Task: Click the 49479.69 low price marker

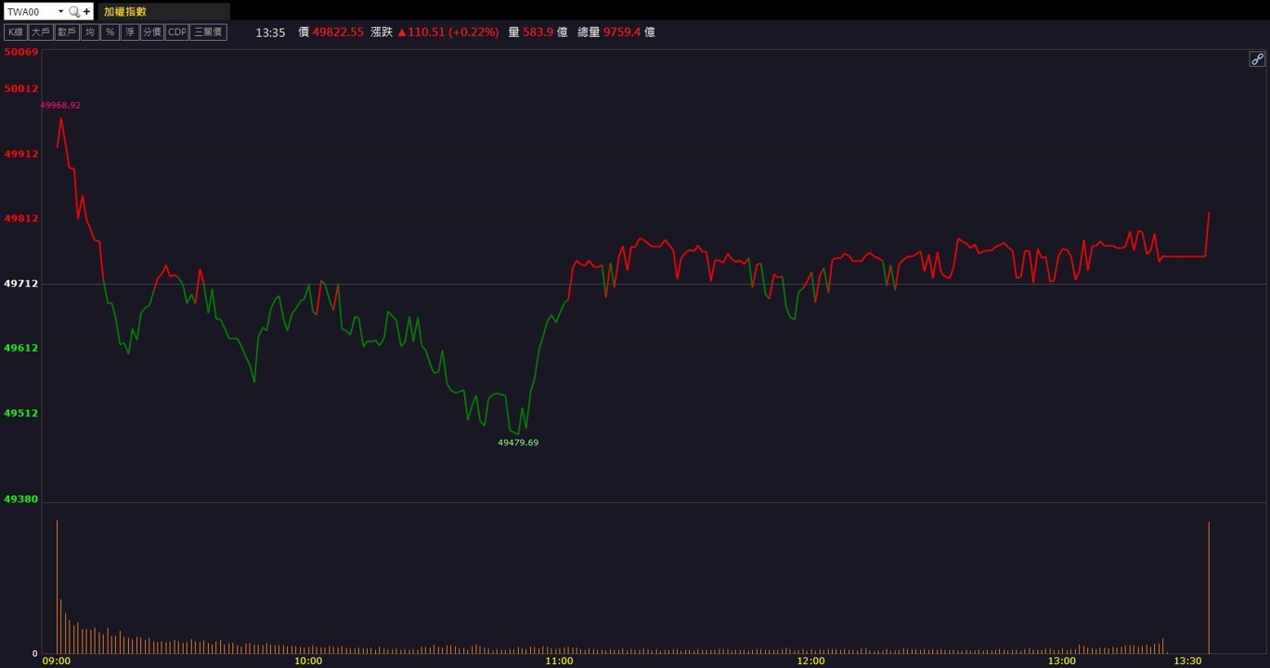Action: (518, 443)
